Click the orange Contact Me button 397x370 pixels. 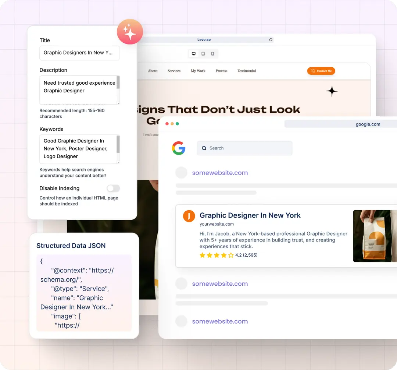(321, 71)
